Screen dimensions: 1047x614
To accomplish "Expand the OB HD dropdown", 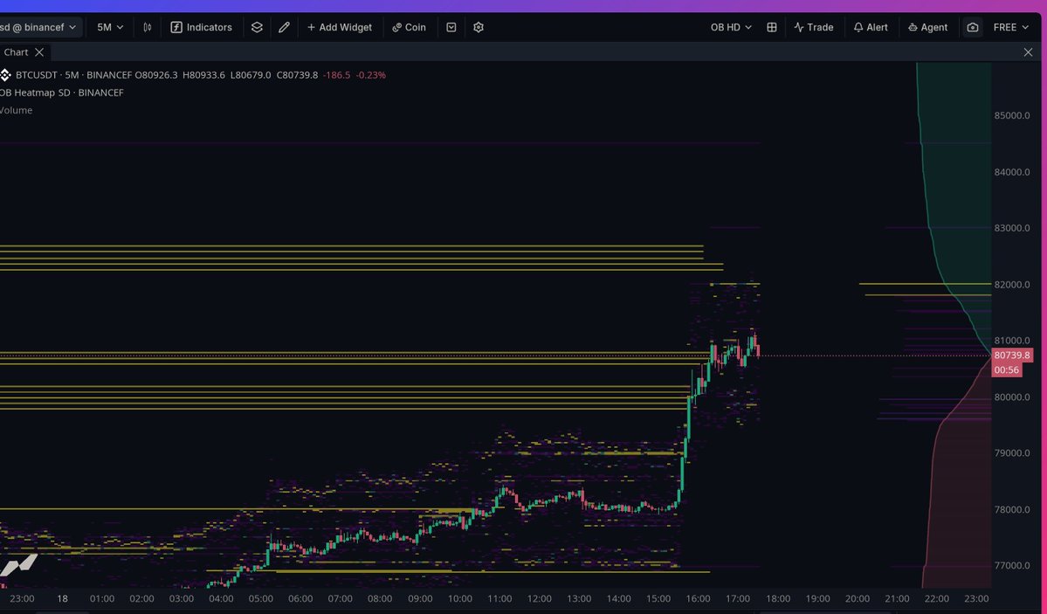I will (731, 27).
